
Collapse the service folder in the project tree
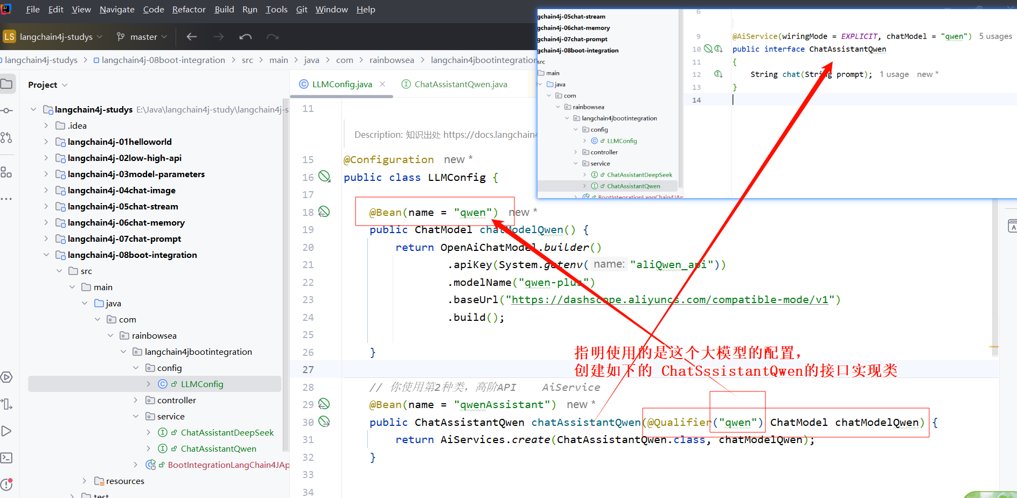(x=136, y=416)
